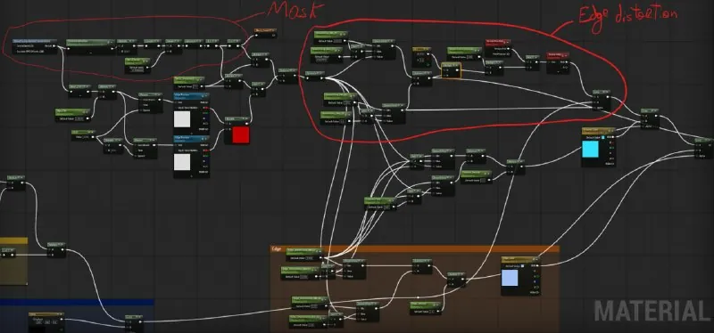Click the light blue color preview inside the Edge comment
Image resolution: width=714 pixels, height=333 pixels.
510,278
